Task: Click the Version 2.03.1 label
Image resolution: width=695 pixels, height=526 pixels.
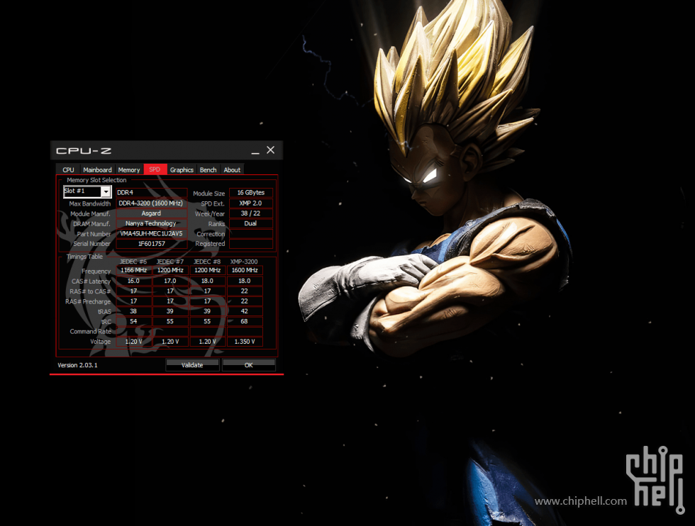Action: [x=77, y=365]
